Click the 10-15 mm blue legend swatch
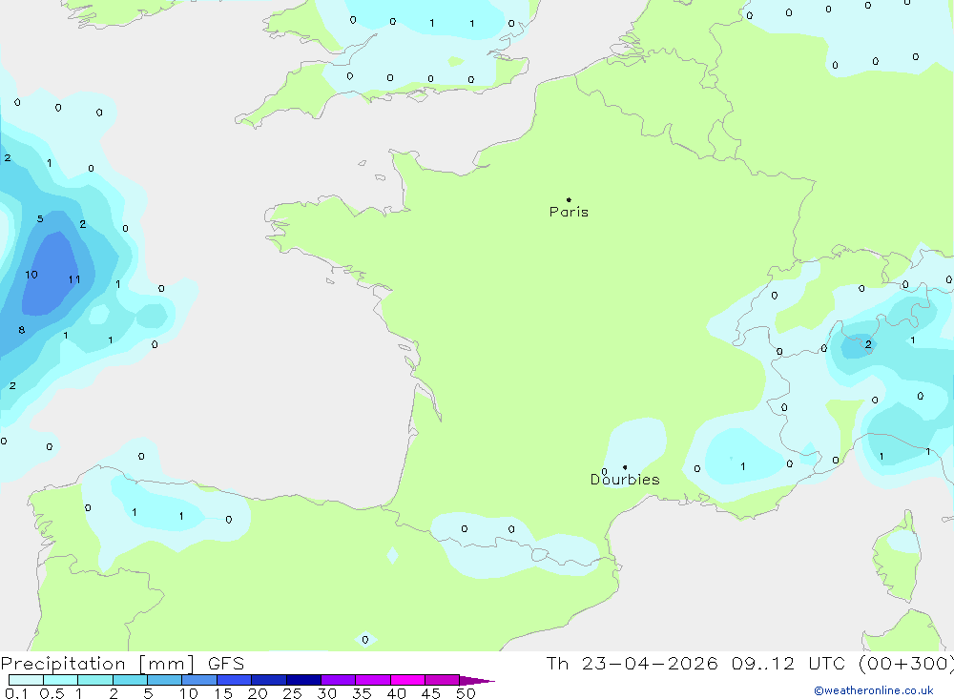Image resolution: width=954 pixels, height=699 pixels. click(199, 680)
